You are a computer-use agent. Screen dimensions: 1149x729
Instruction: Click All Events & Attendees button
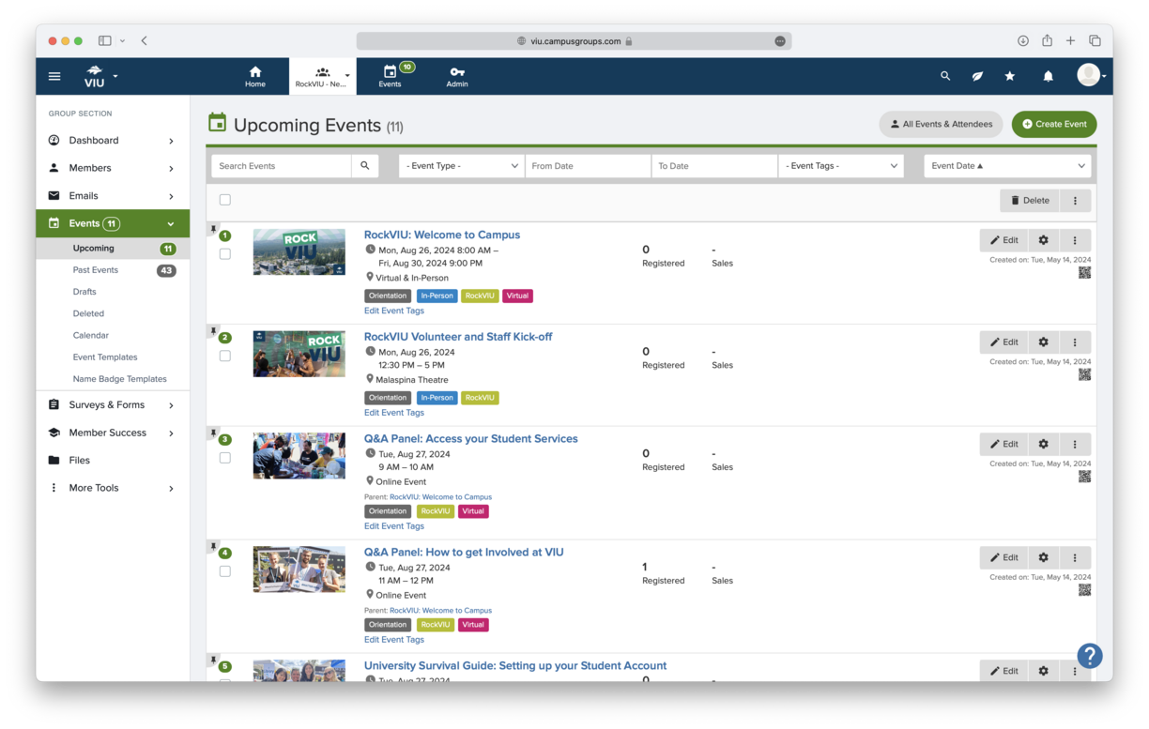pos(941,124)
